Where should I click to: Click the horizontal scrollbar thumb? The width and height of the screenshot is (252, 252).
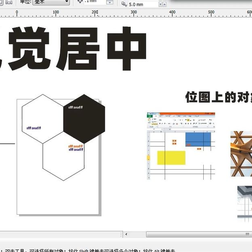pos(199,234)
